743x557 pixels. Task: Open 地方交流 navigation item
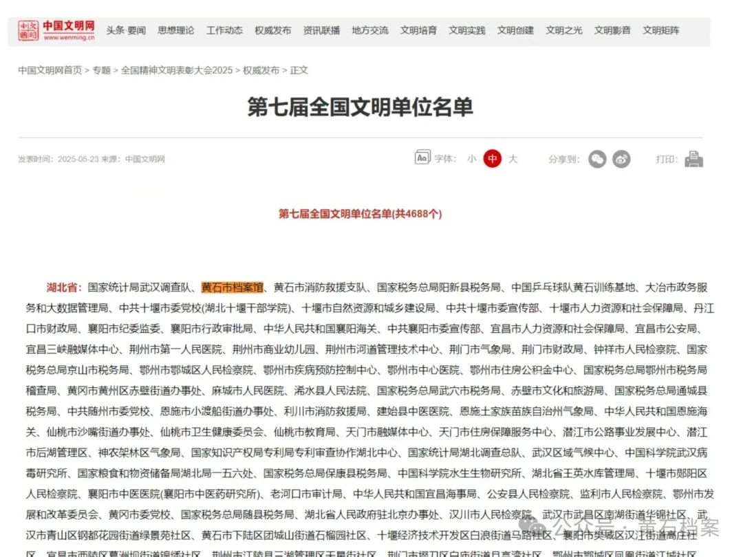370,31
